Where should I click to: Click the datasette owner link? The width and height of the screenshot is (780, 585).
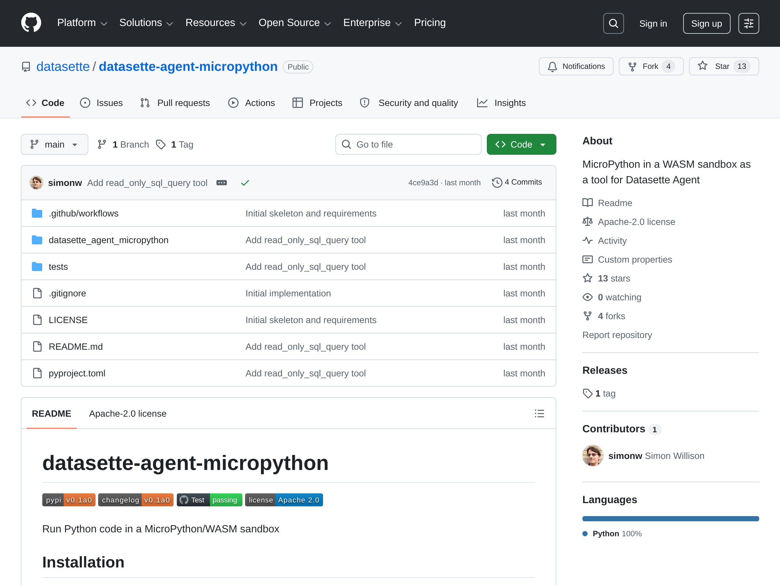click(x=63, y=67)
